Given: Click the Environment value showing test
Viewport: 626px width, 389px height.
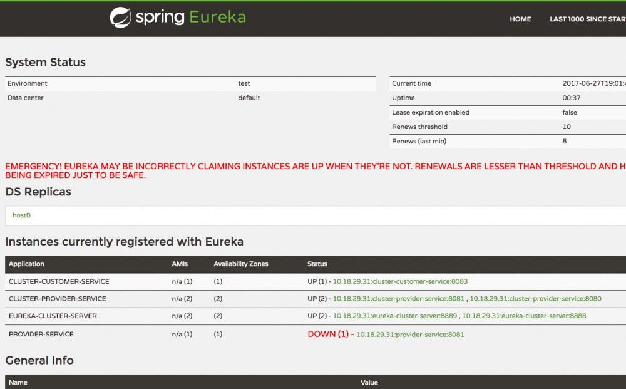Looking at the screenshot, I should 244,83.
